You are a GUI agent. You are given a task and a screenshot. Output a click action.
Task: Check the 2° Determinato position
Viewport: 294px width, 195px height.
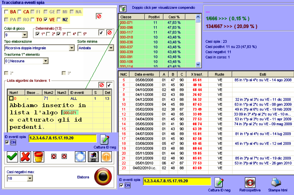(48, 34)
